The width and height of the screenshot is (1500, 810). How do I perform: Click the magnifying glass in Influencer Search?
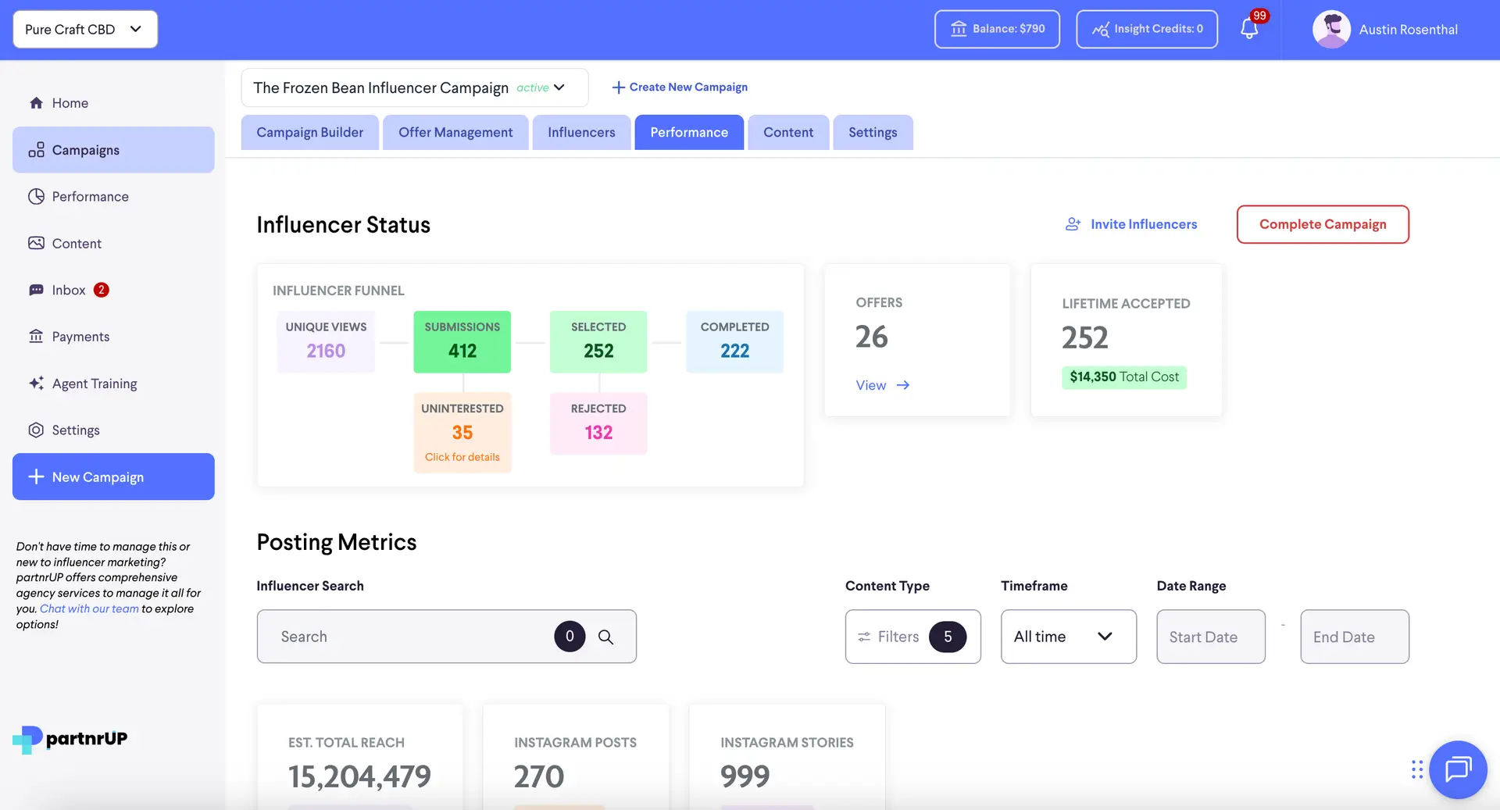606,637
